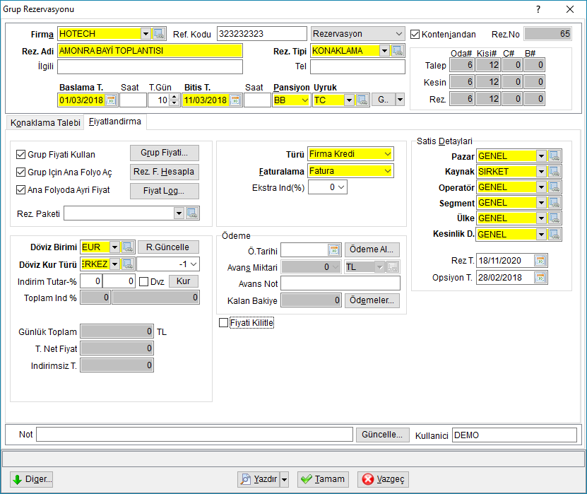Open the Rez. Tipi lookup icon
The height and width of the screenshot is (494, 587).
[x=398, y=51]
